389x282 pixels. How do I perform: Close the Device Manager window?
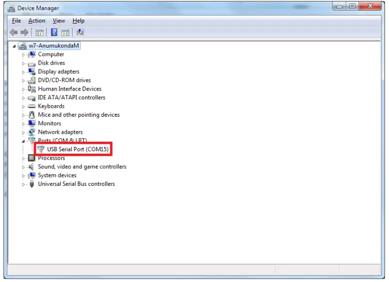(x=370, y=6)
